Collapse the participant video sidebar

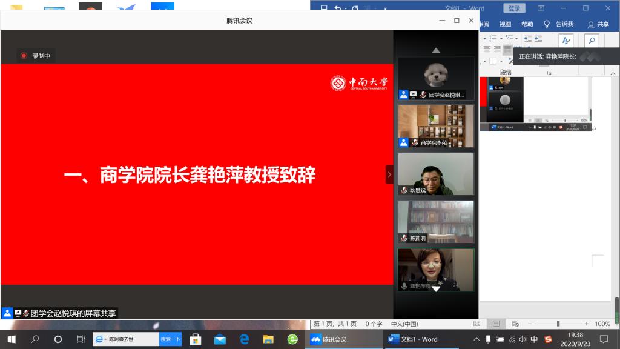389,174
